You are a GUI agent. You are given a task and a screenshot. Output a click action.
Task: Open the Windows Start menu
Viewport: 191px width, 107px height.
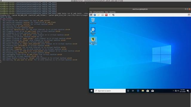[92, 91]
